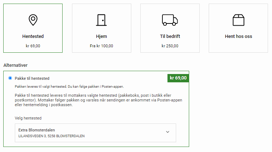Click the Hentested kr 69,00 price
The image size is (272, 152).
[x=33, y=46]
